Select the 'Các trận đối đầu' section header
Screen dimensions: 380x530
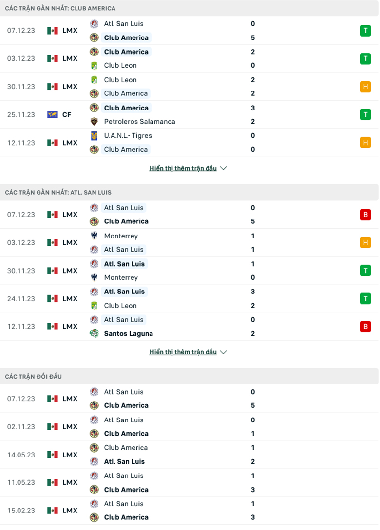34,377
